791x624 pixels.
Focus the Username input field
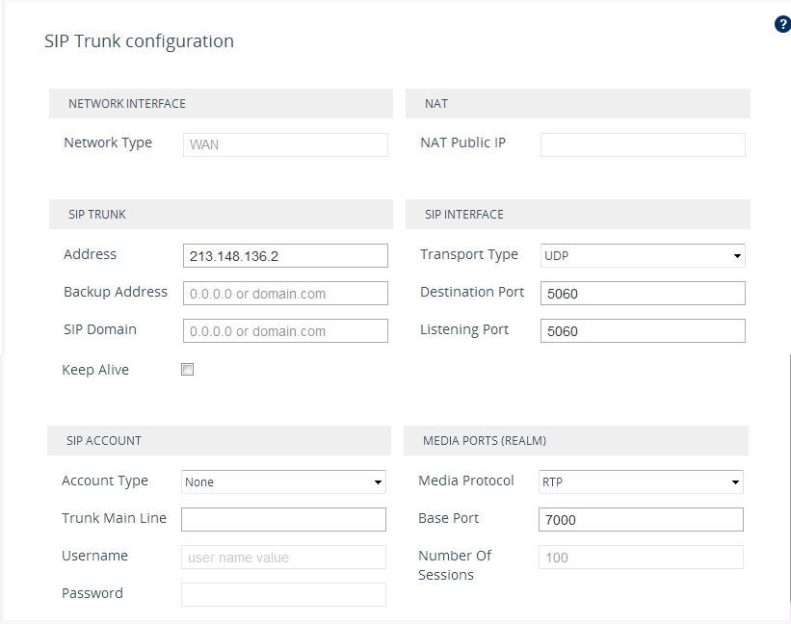coord(283,557)
